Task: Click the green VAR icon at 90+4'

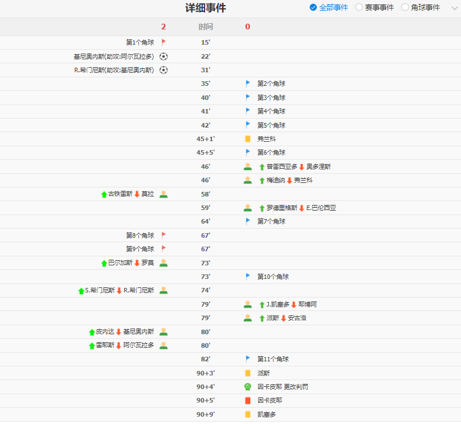Action: coord(247,387)
